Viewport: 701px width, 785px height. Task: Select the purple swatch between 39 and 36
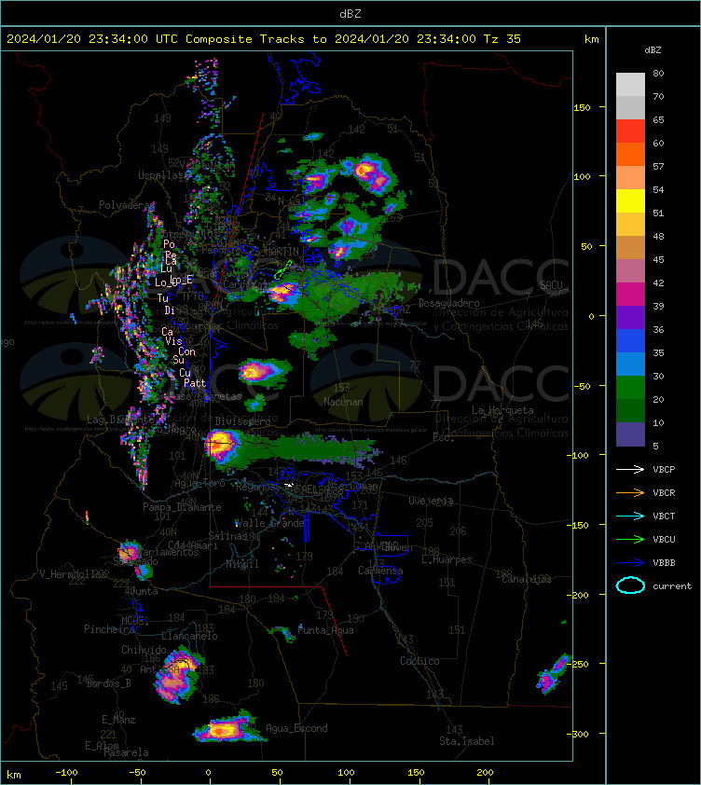coord(630,317)
